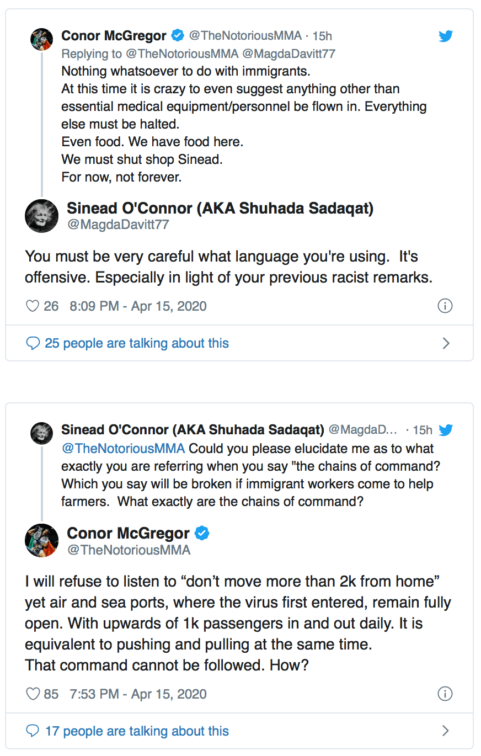
Task: Click the Twitter bird icon on the top tweet
Action: click(x=446, y=35)
